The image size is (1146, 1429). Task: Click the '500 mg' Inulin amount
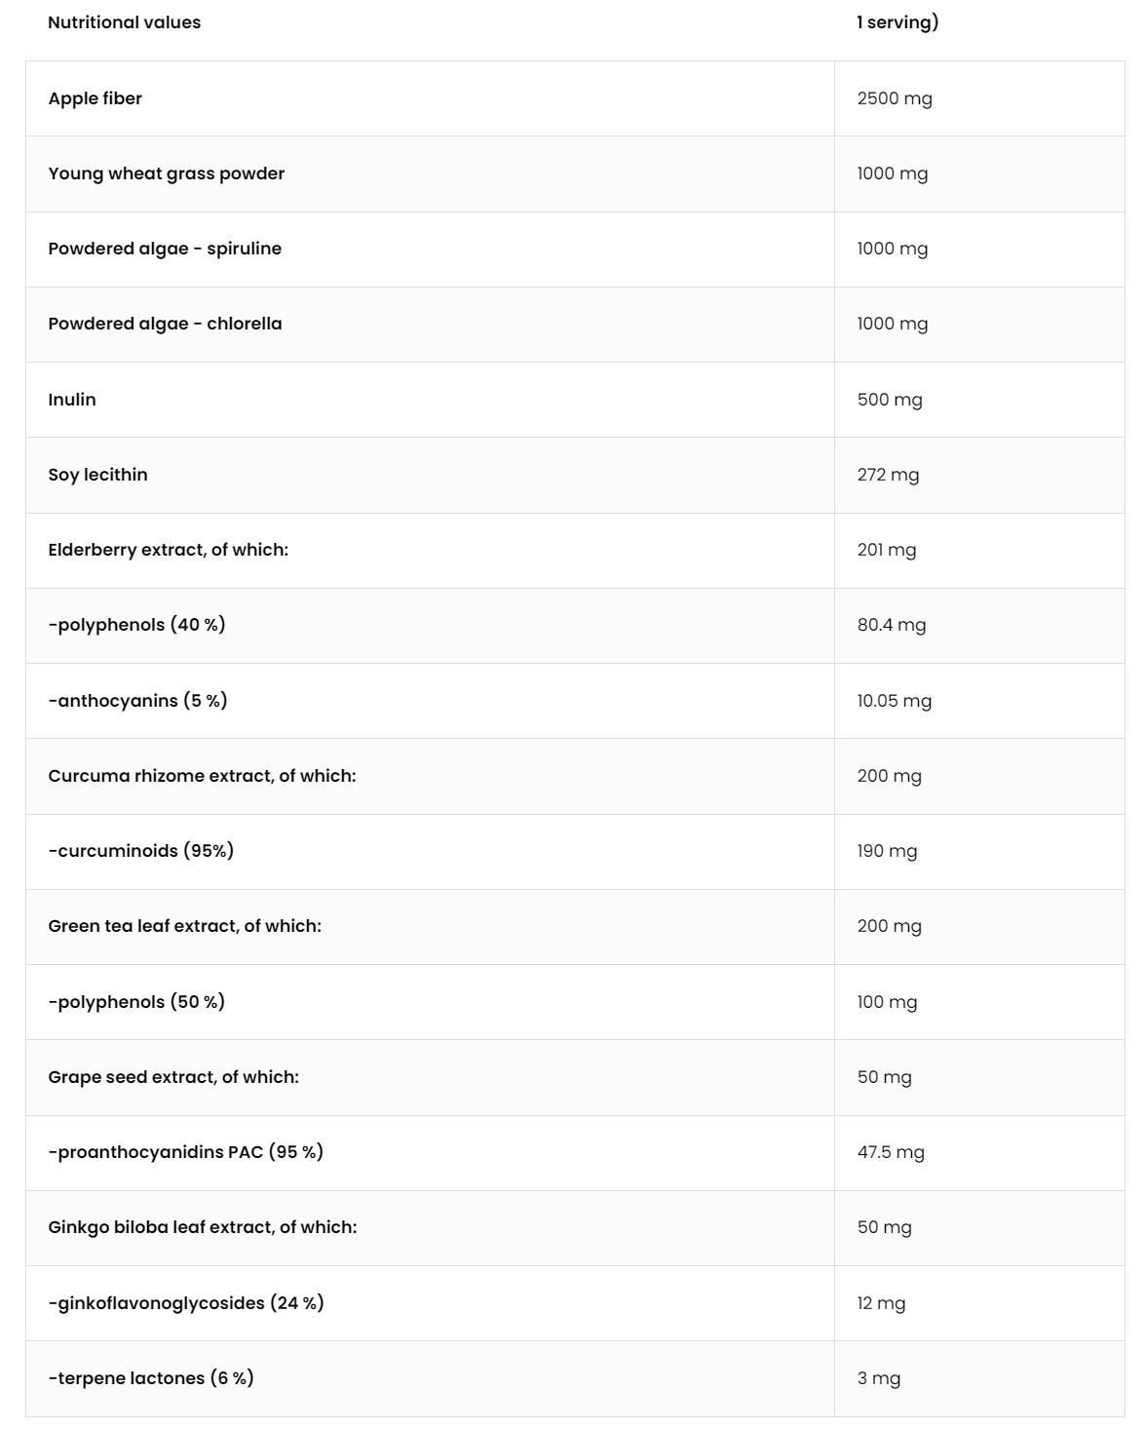(x=889, y=400)
